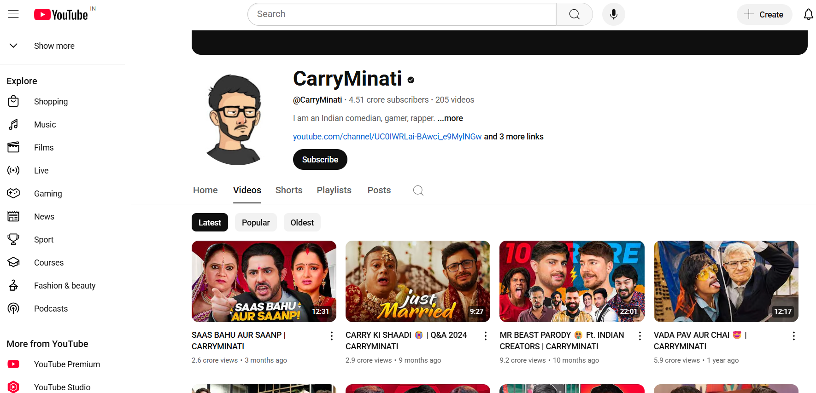Focus the Search input field

(402, 14)
